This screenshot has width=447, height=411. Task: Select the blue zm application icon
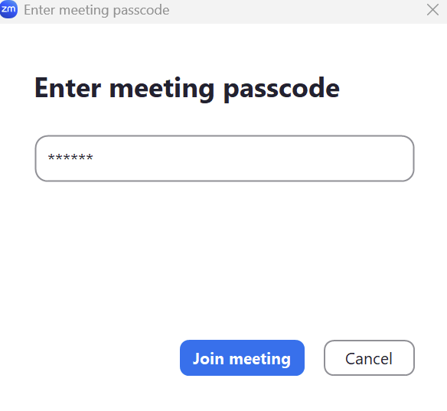[x=8, y=9]
